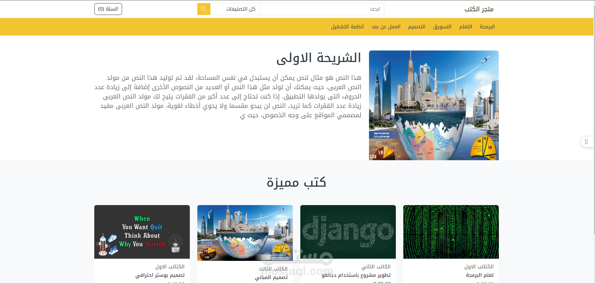
Task: Open the التصميم menu item
Action: 417,27
